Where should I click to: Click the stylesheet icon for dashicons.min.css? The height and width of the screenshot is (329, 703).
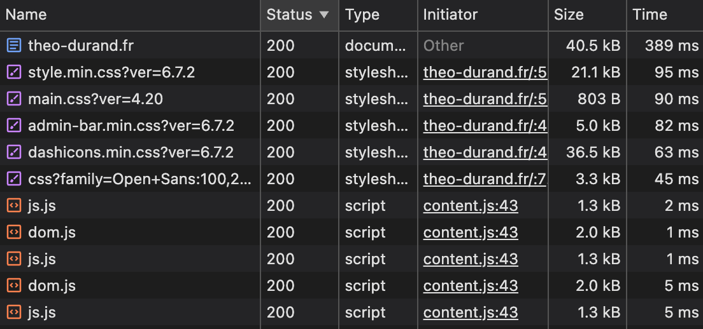(x=15, y=152)
